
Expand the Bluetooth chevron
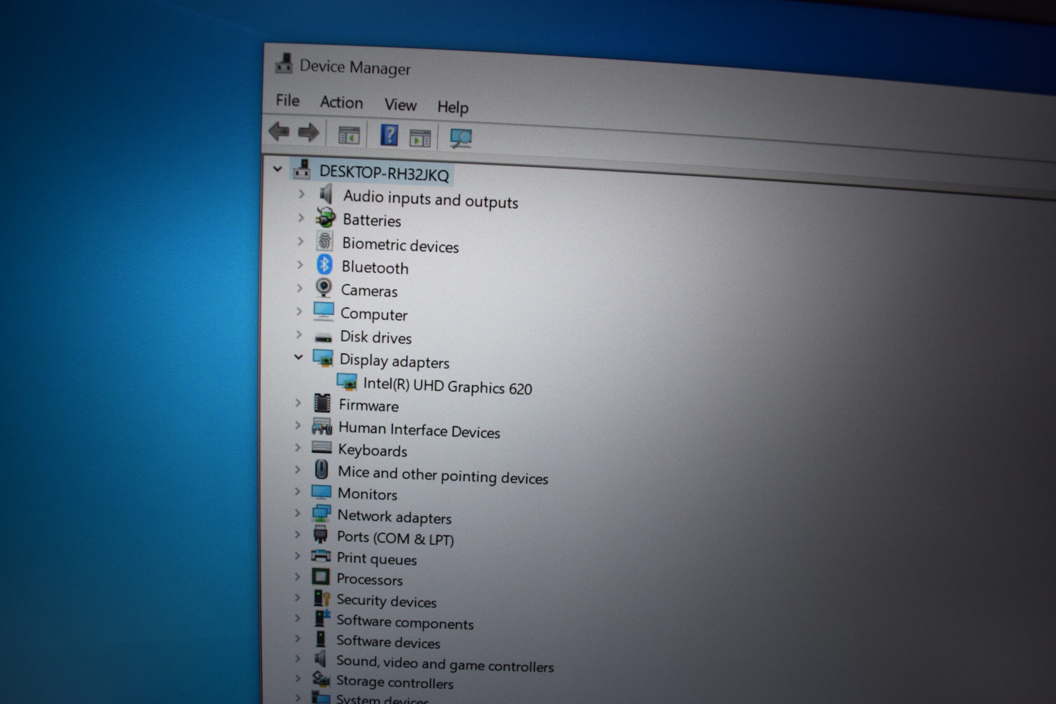(x=300, y=265)
